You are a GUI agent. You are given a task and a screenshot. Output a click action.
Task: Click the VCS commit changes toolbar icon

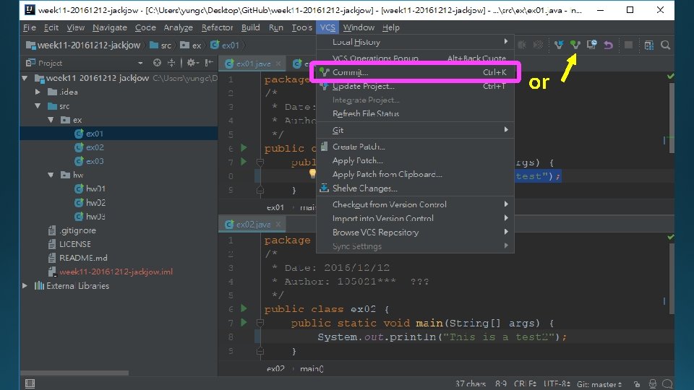575,45
